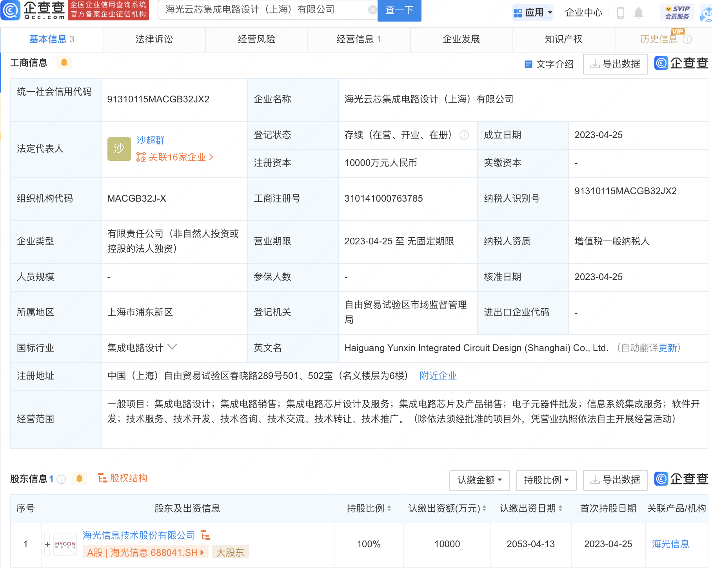
Task: Select registered capital 10000万元人民币
Action: (x=381, y=163)
